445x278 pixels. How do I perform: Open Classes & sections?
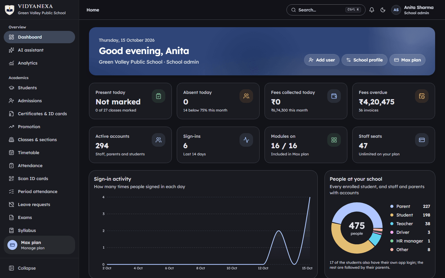click(39, 140)
